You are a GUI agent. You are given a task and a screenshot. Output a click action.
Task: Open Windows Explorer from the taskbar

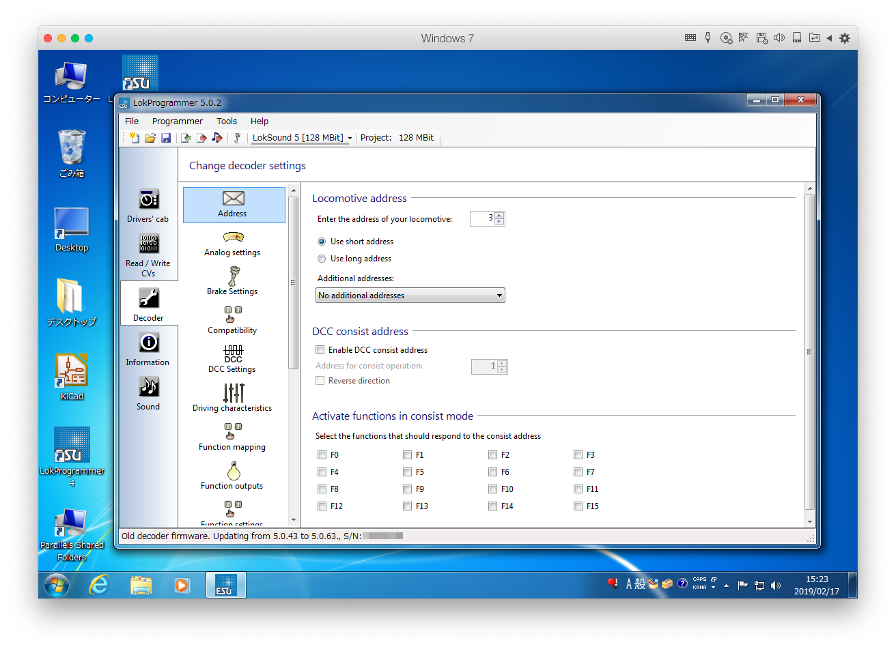(141, 585)
